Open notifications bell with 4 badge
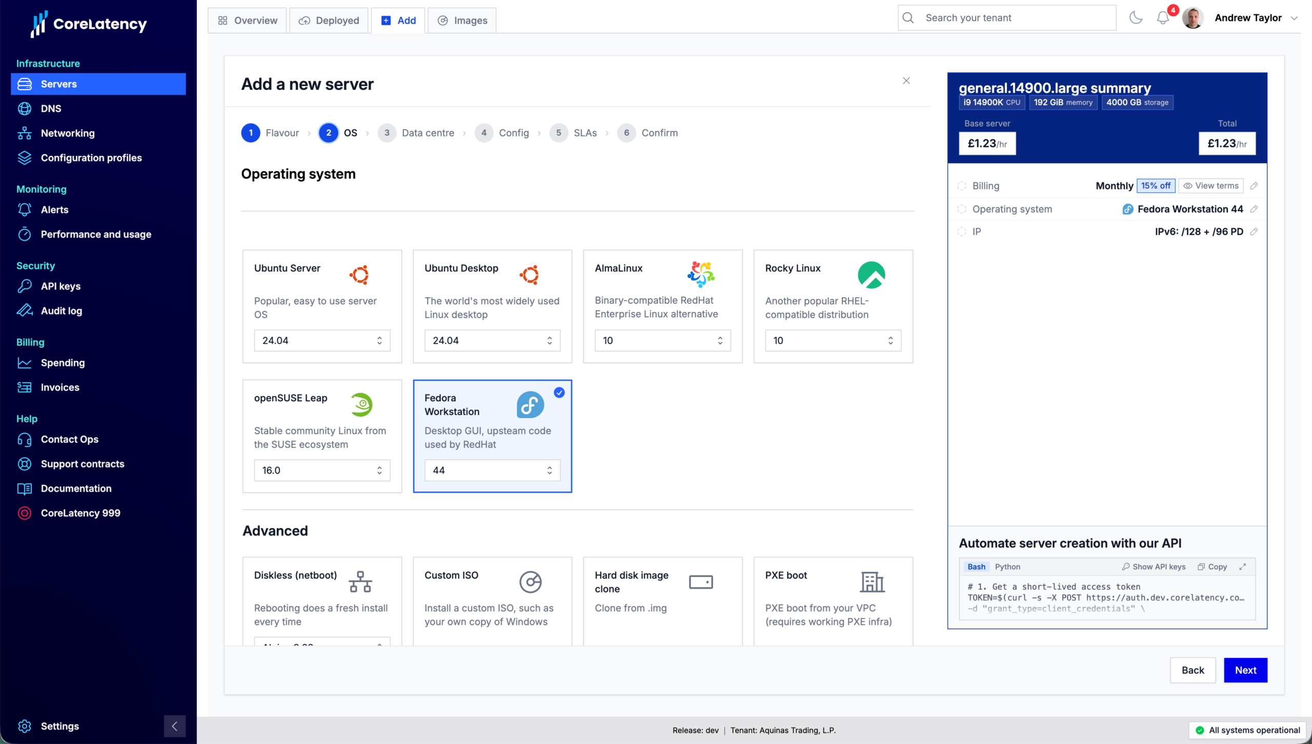This screenshot has width=1312, height=744. click(1163, 18)
